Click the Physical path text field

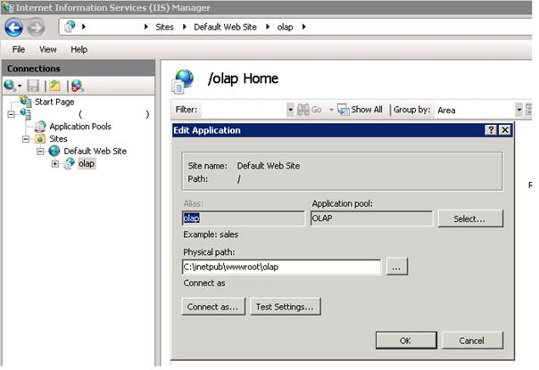281,267
